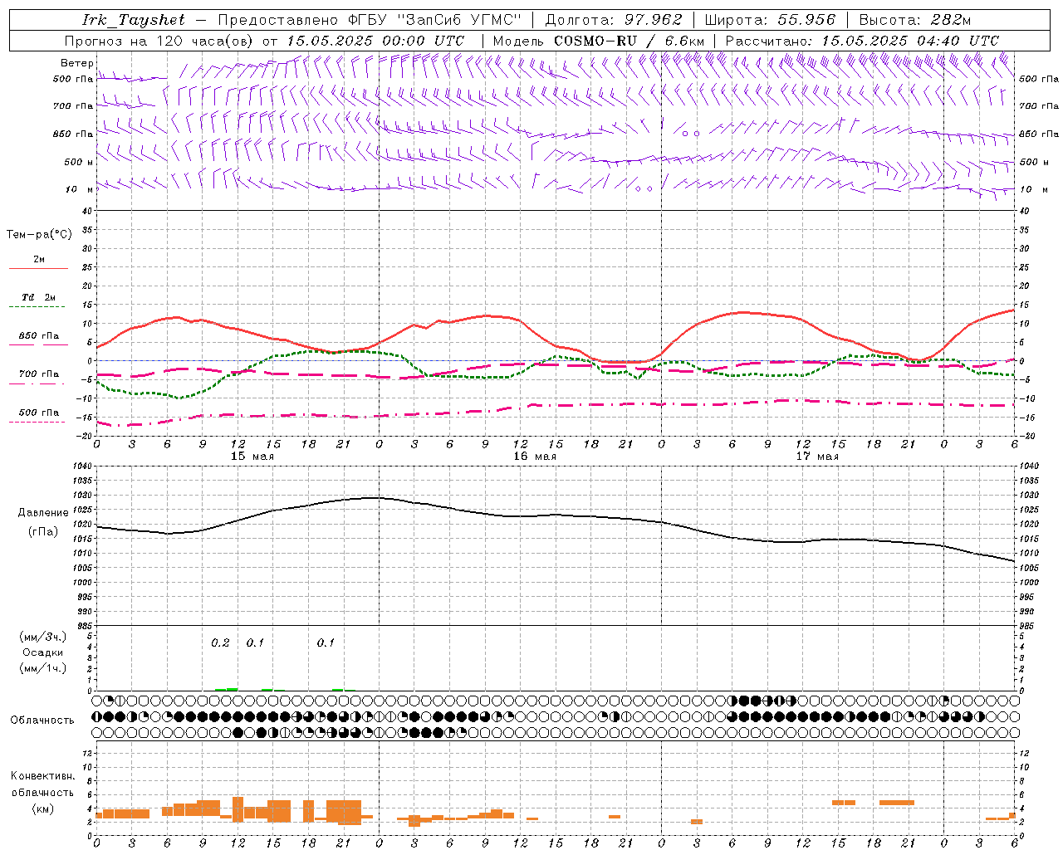Click the "Td 2м" dew point legend entry
The height and width of the screenshot is (850, 1063).
pyautogui.click(x=39, y=297)
